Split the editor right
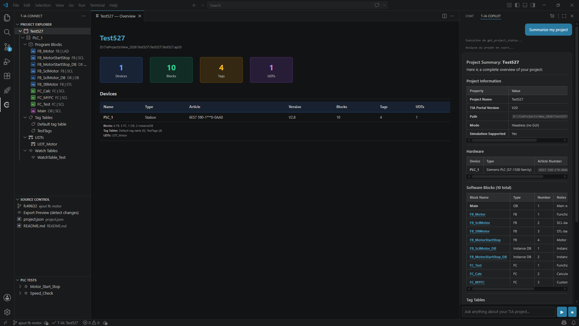579x326 pixels. 444,16
